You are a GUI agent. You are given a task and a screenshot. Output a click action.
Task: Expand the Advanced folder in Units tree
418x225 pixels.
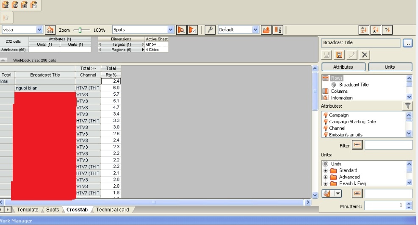pos(325,177)
